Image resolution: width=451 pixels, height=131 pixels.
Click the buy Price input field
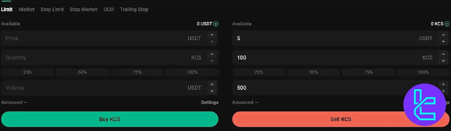pyautogui.click(x=95, y=38)
